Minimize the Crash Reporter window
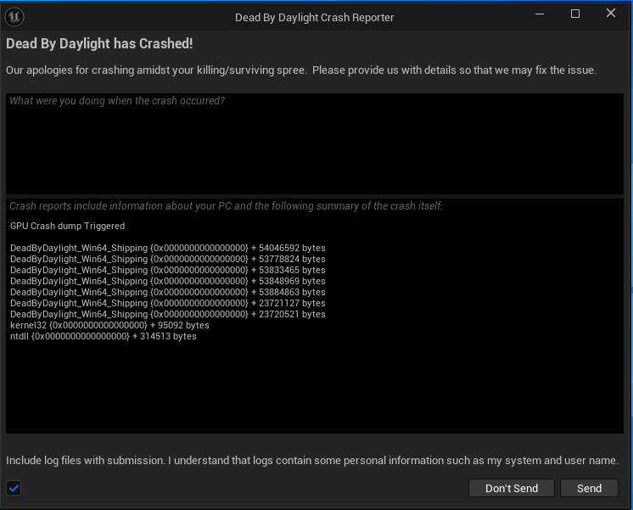Image resolution: width=633 pixels, height=510 pixels. [540, 14]
